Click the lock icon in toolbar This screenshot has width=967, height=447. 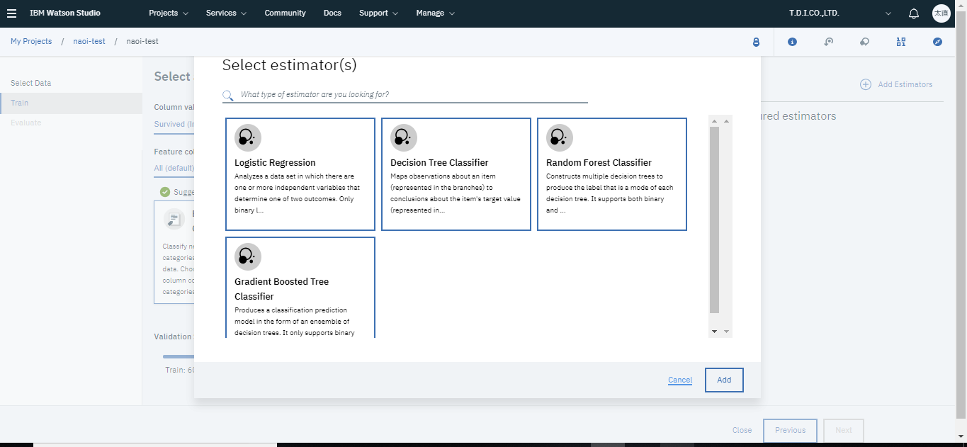point(756,42)
